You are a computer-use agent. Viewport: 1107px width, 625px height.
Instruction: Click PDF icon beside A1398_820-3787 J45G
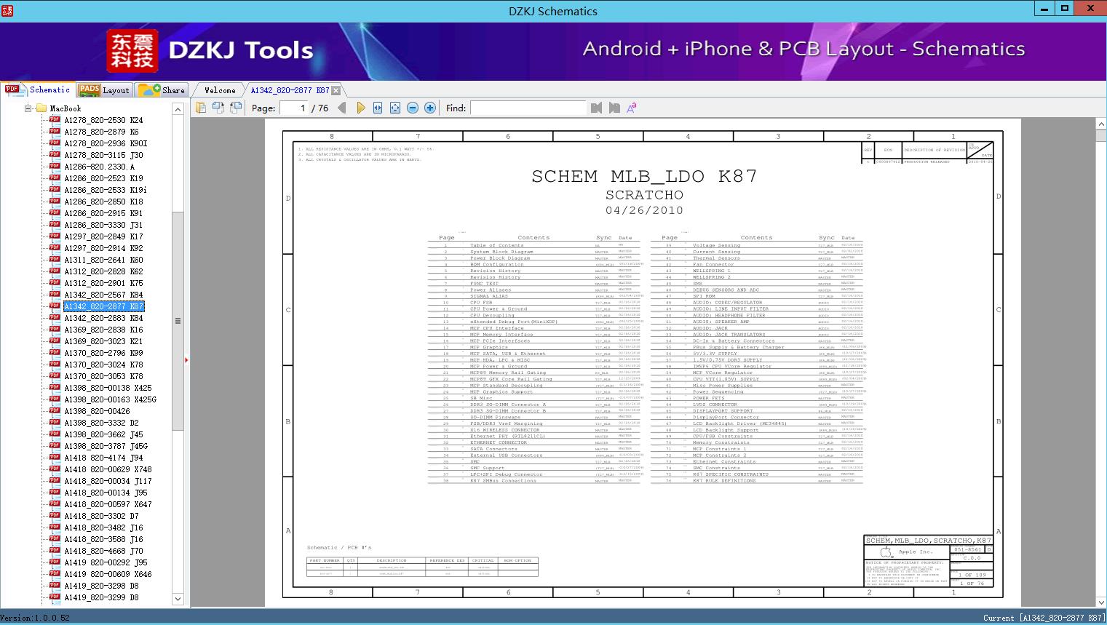point(55,445)
